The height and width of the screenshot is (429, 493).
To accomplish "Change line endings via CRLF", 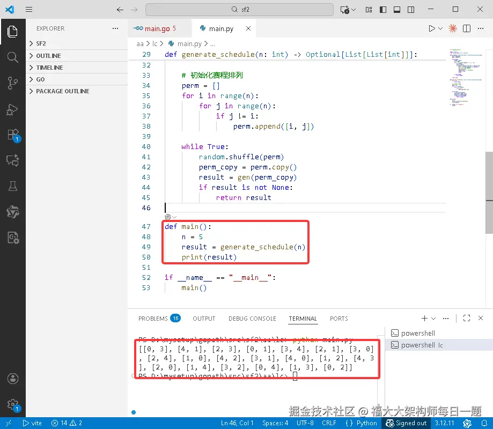I will 329,423.
